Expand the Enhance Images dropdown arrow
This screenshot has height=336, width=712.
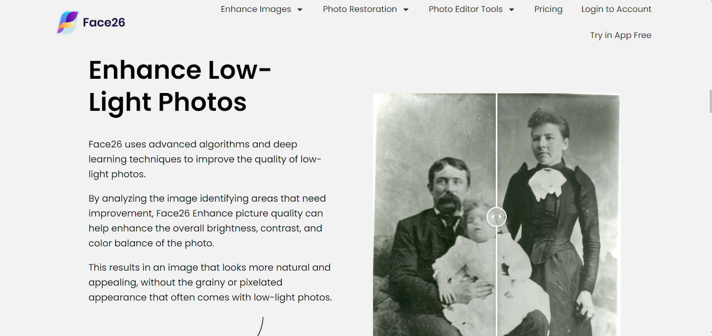[x=300, y=10]
